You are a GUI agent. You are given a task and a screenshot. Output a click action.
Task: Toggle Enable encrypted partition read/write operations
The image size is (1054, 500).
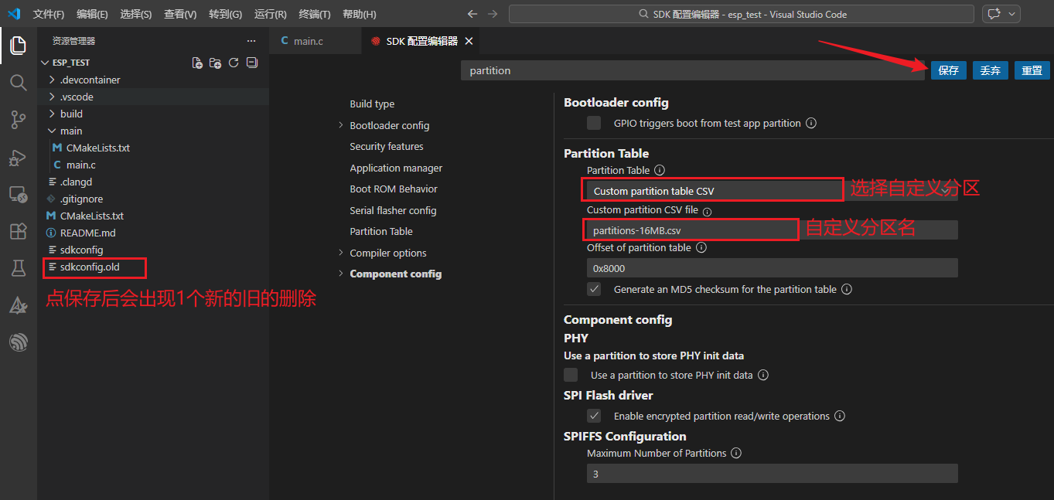click(x=594, y=416)
